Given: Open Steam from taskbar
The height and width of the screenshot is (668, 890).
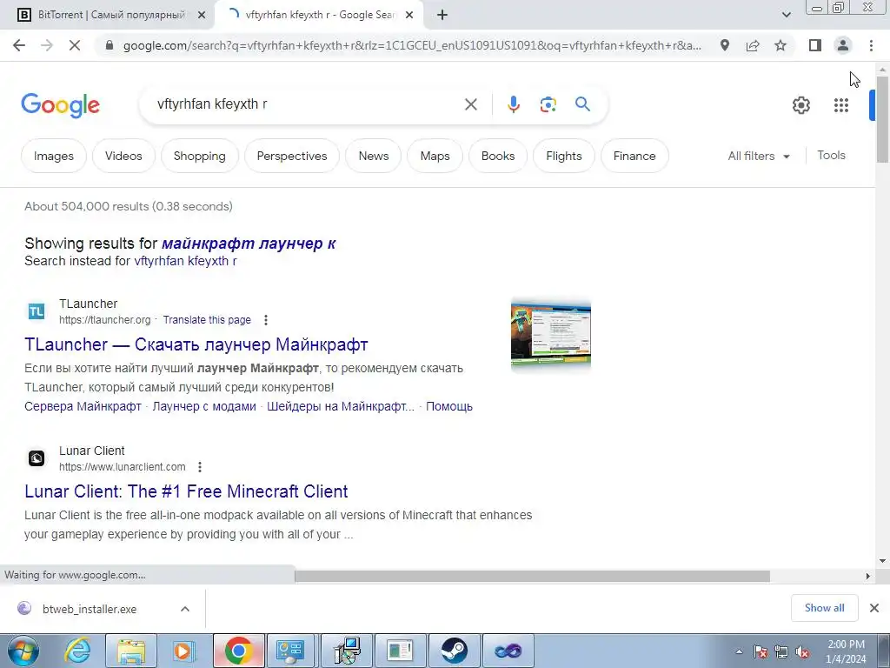Looking at the screenshot, I should coord(454,651).
